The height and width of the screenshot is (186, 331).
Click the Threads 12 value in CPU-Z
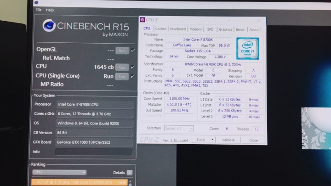(257, 129)
